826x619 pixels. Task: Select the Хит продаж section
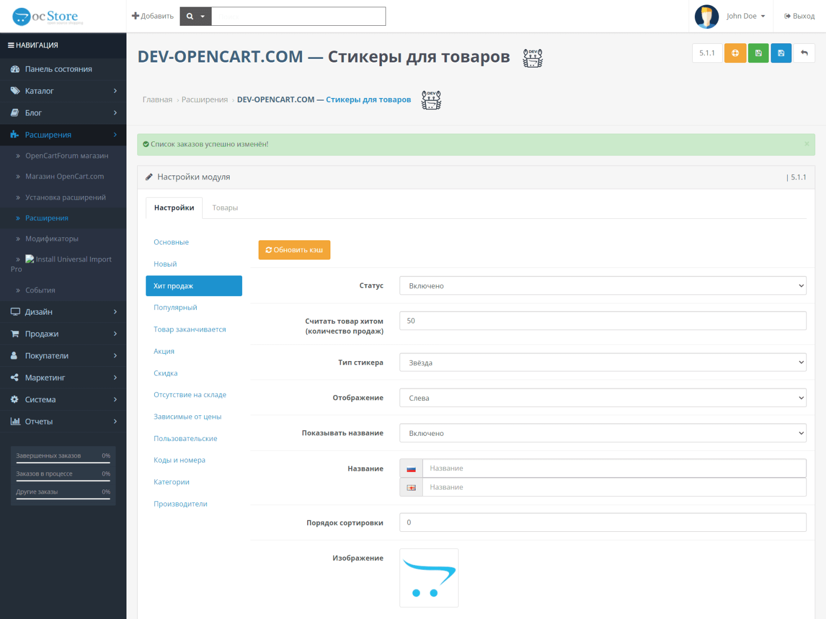click(194, 286)
